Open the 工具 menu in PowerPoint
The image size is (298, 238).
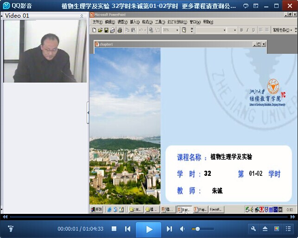tap(160, 22)
